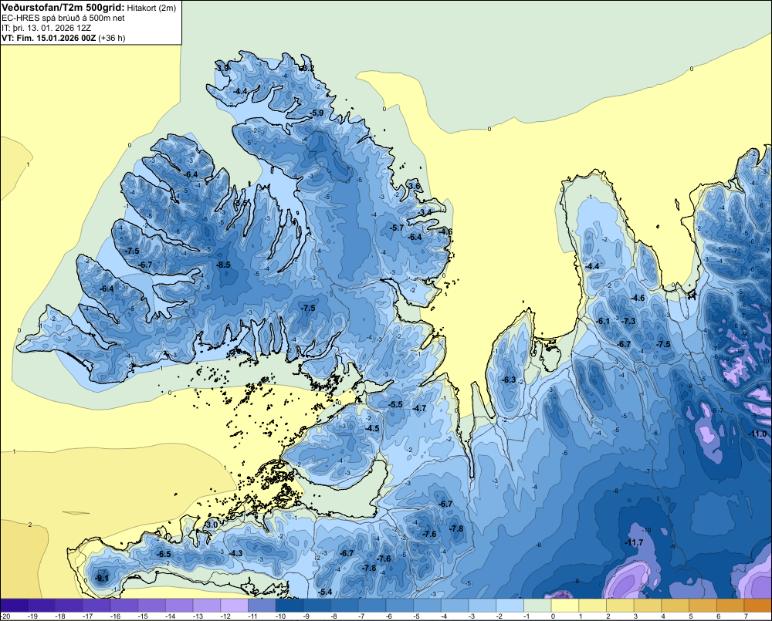This screenshot has height=621, width=772.
Task: Click the -6.3 temperature value
Action: [509, 380]
